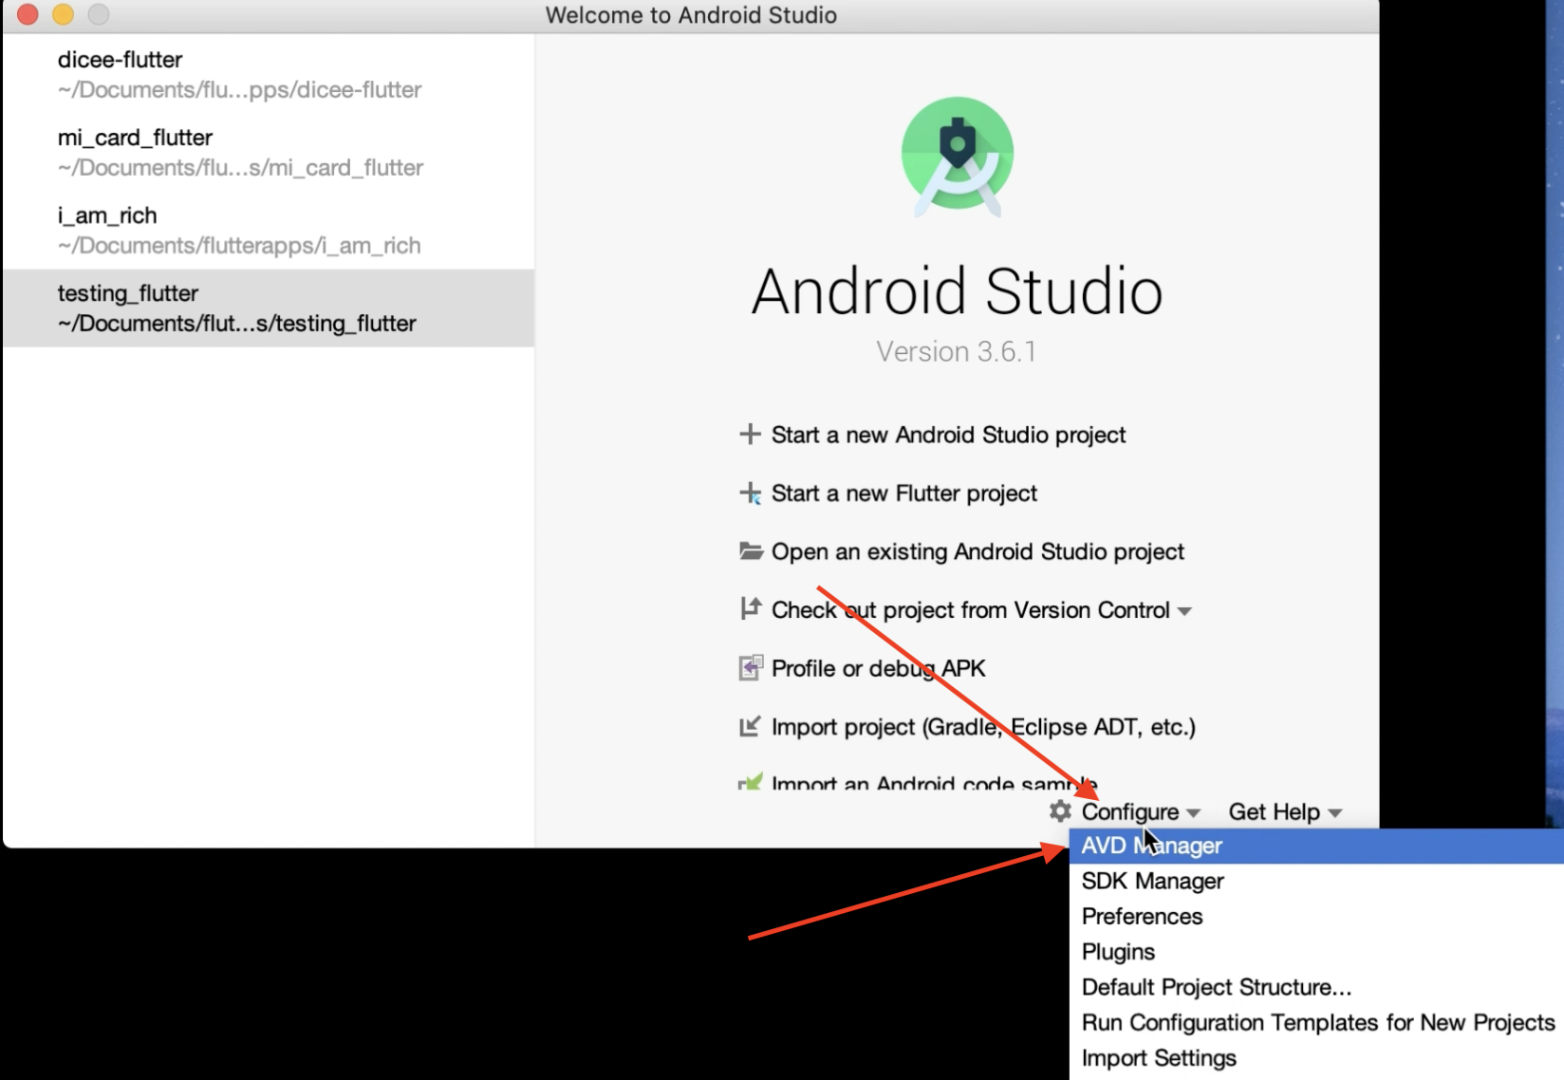Select the AVD Manager menu entry
The width and height of the screenshot is (1564, 1080).
[1151, 845]
